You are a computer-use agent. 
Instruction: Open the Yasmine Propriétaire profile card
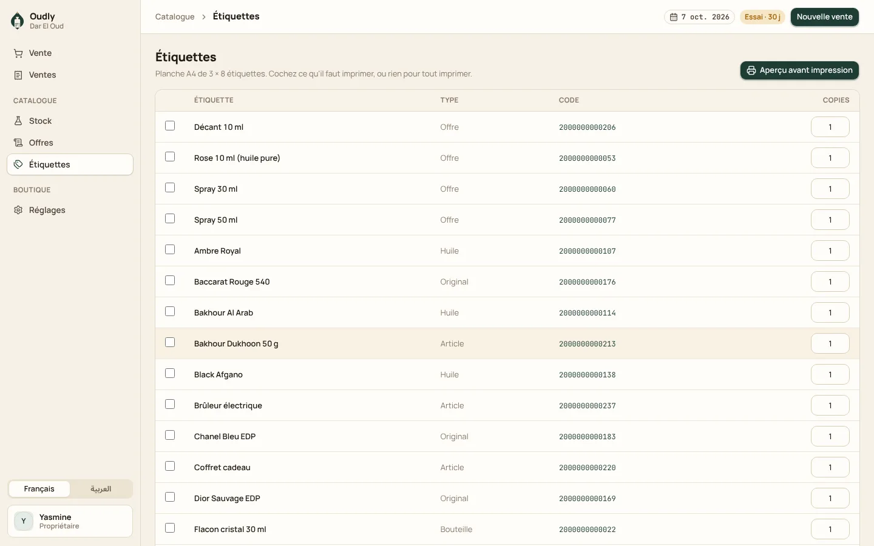click(70, 521)
